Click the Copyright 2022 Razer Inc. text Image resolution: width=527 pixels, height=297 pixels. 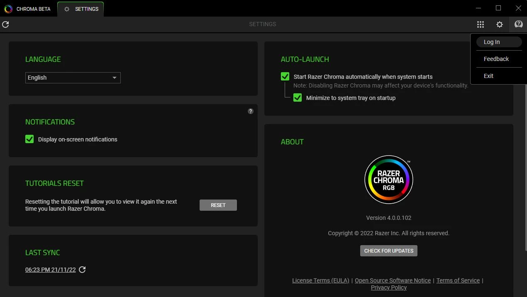[x=389, y=233]
